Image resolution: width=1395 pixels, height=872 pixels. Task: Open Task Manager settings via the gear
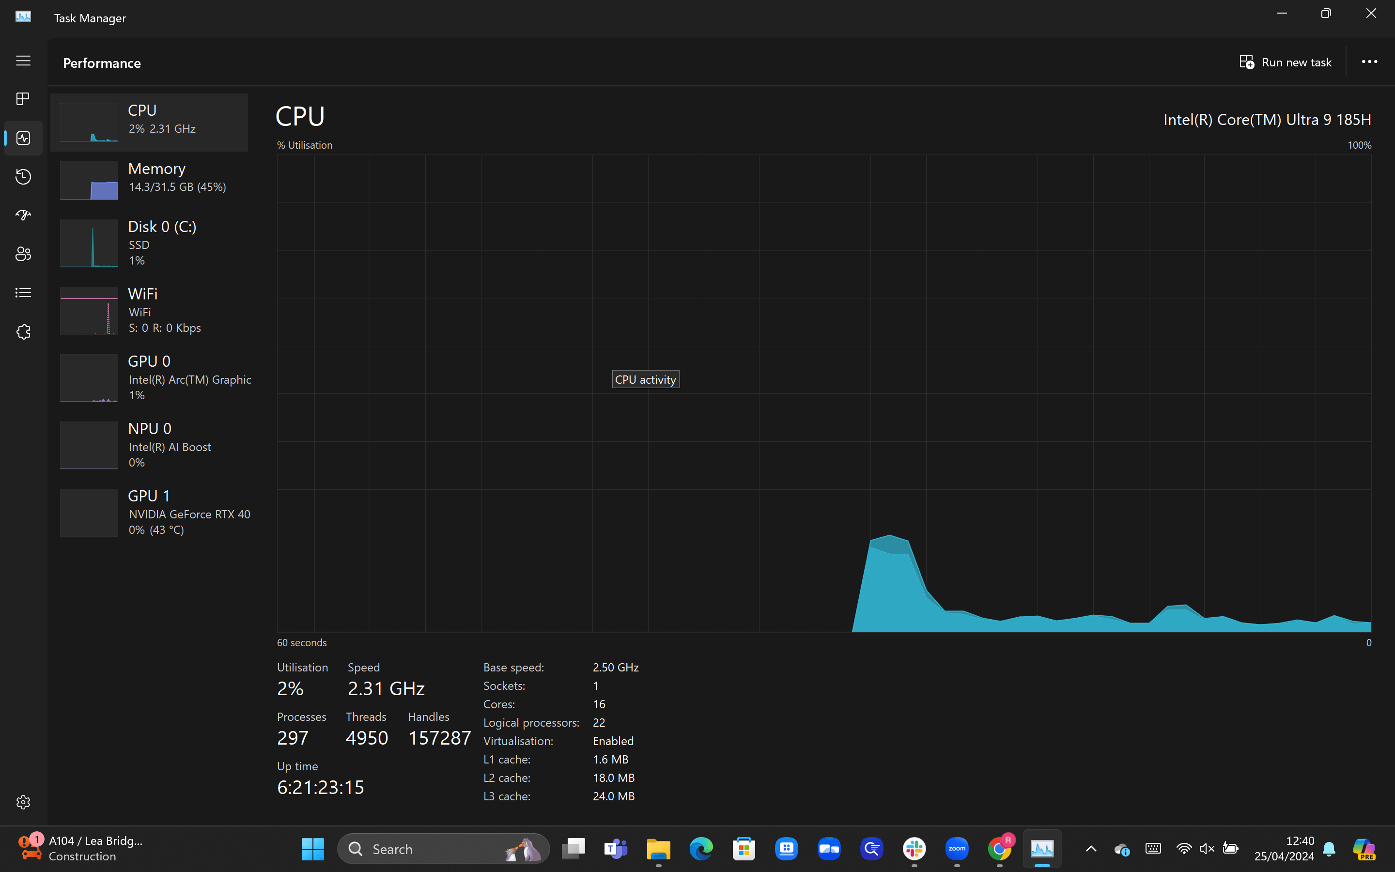[23, 802]
